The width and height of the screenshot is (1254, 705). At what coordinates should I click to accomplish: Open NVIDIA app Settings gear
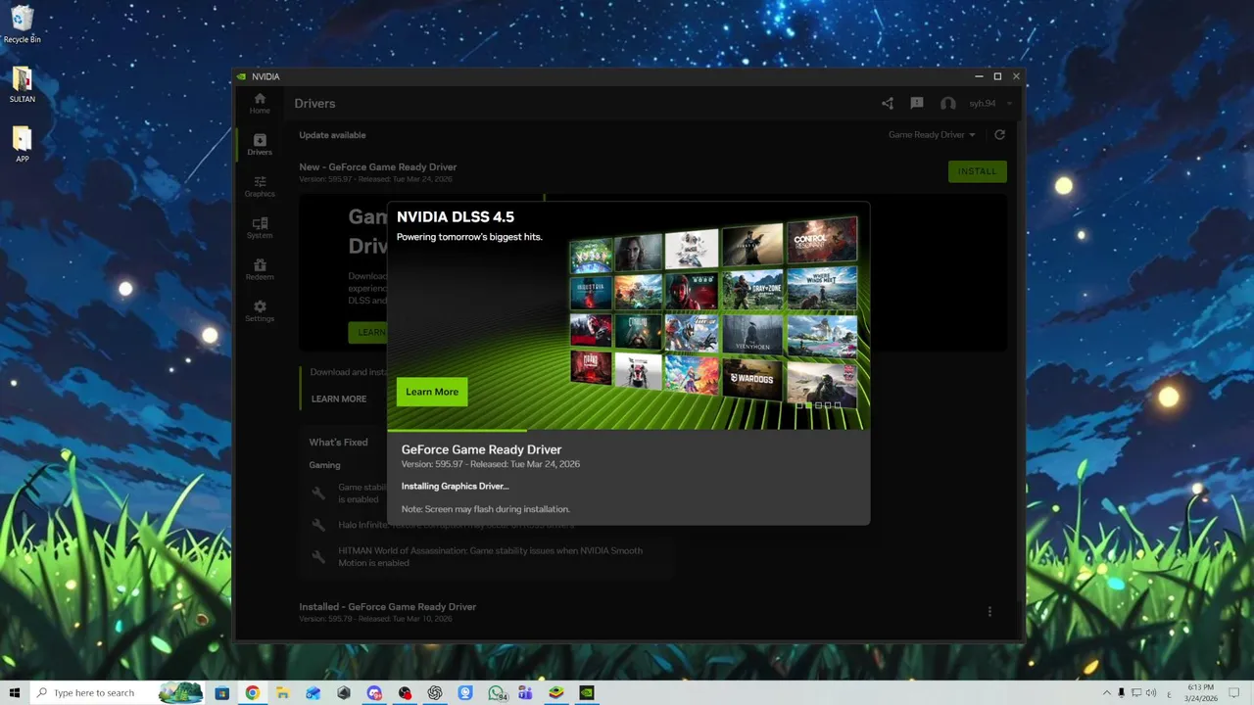(x=260, y=310)
